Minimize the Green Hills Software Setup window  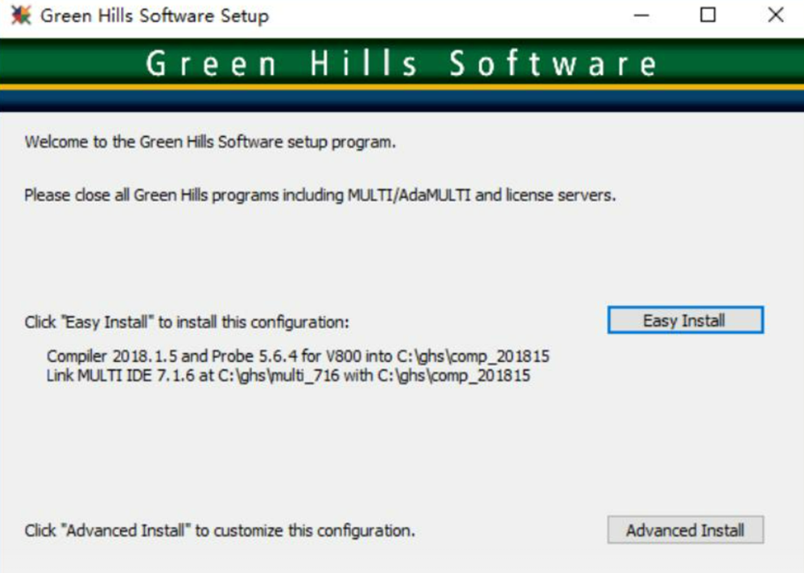(x=641, y=15)
